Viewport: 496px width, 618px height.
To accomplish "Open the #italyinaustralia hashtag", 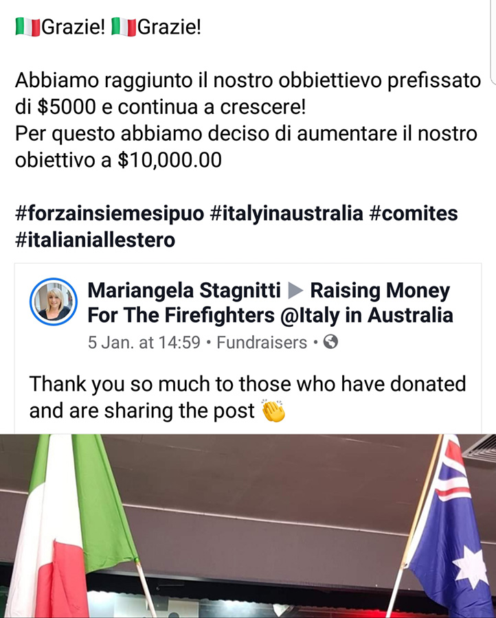I will (286, 214).
